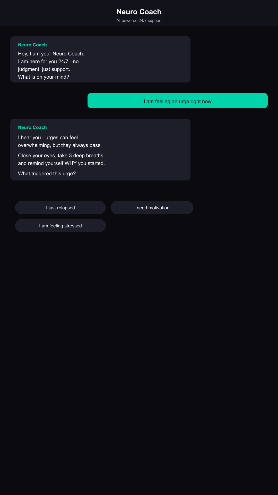
Task: Click the second Neuro Coach response bubble
Action: pyautogui.click(x=100, y=150)
